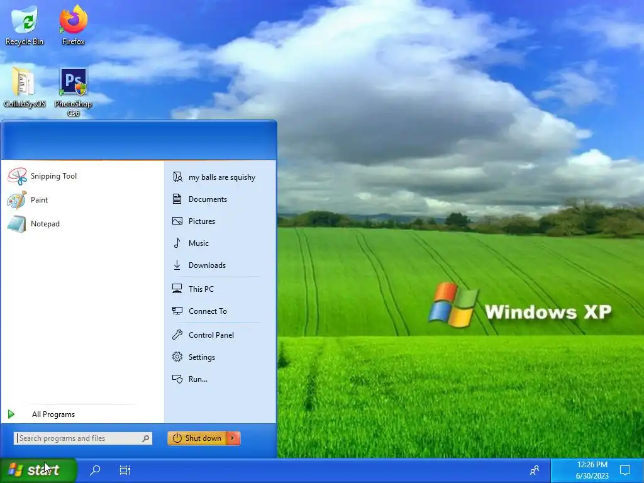Screen dimensions: 644x483
Task: Click the magnifier inside the search box
Action: click(x=145, y=438)
